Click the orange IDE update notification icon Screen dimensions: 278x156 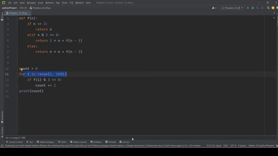tap(273, 8)
